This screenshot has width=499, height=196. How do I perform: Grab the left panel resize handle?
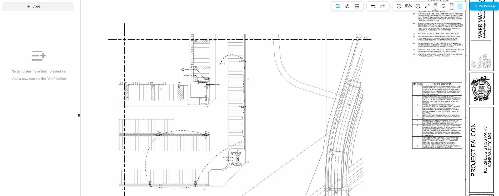pos(79,115)
